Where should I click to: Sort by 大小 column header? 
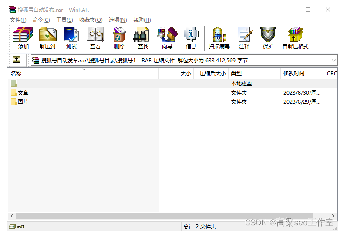(176, 74)
